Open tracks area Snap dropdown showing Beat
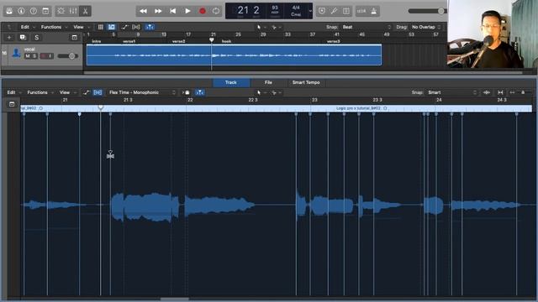The height and width of the screenshot is (302, 538). pos(367,27)
